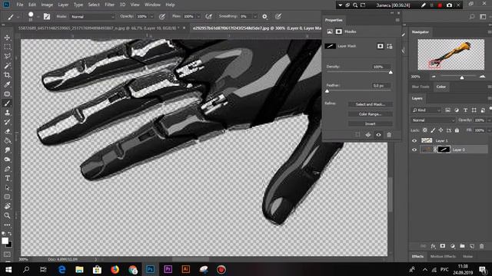Filter layers by type (T) icon
This screenshot has width=492, height=276.
(465, 110)
